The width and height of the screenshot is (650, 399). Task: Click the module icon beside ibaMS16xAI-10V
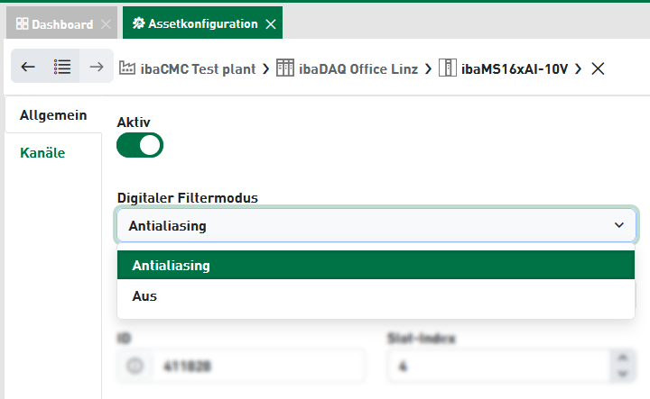coord(448,68)
